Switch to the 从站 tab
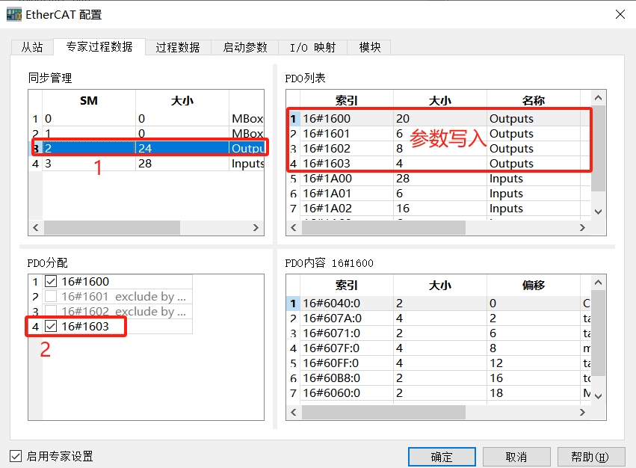 click(32, 47)
